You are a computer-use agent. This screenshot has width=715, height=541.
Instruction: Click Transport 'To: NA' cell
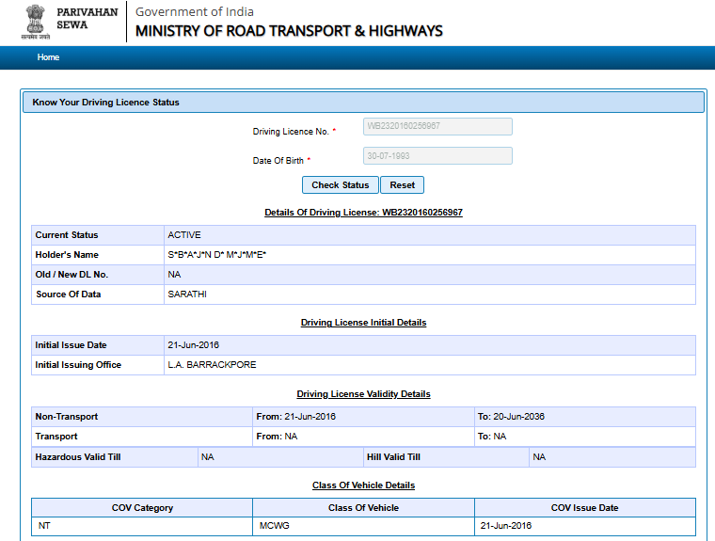pos(585,437)
